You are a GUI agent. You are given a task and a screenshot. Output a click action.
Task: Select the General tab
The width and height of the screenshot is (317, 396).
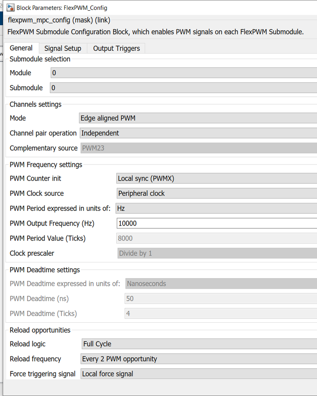point(21,48)
